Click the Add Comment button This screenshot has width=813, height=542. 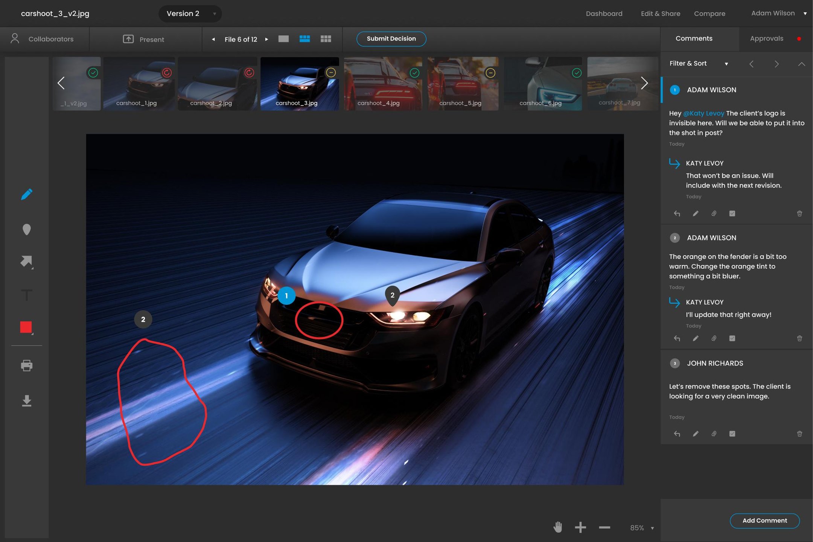tap(764, 521)
